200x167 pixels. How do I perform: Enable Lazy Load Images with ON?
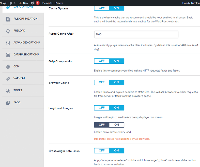tap(117, 108)
